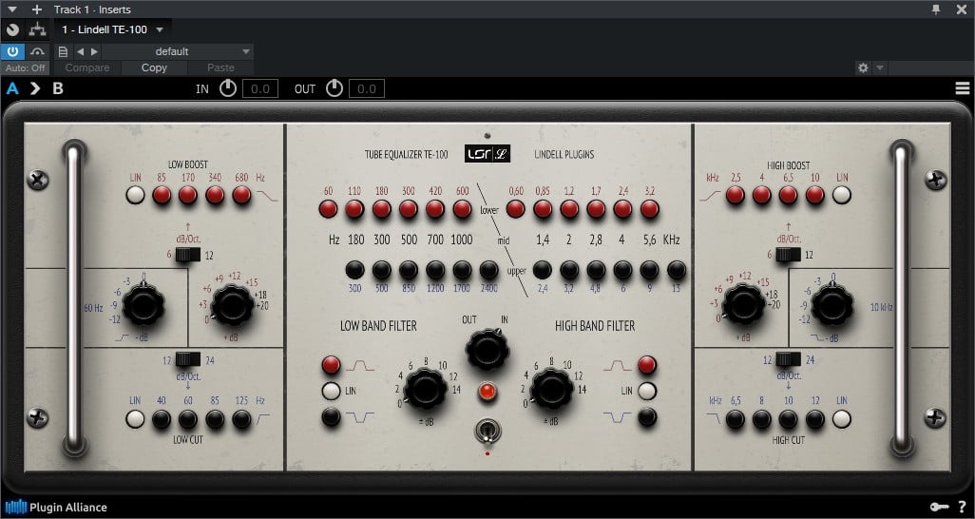Select high band 0,60 kHz lower button

click(x=515, y=208)
